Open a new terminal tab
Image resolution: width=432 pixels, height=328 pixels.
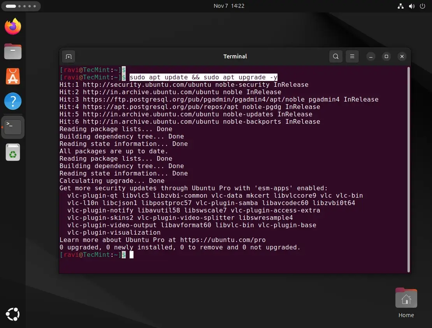(68, 56)
